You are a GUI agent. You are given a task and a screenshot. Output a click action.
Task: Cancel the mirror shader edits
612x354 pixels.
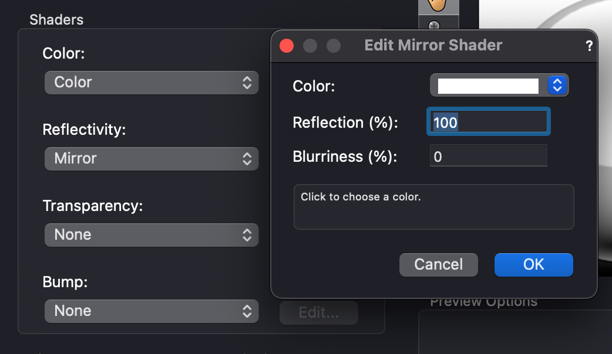[439, 264]
